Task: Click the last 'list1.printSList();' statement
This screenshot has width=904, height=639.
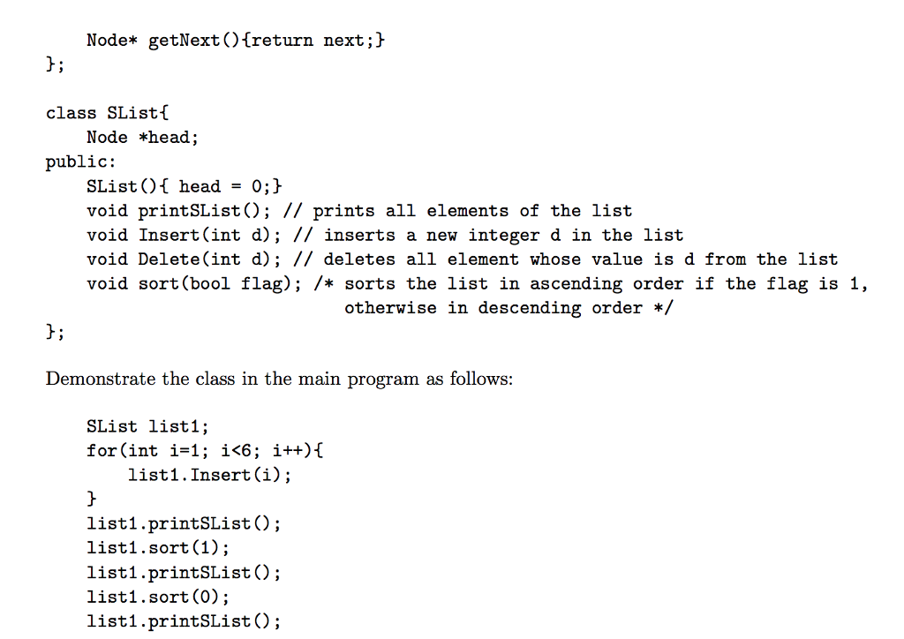Action: coord(184,621)
